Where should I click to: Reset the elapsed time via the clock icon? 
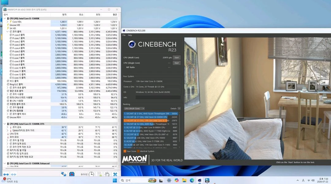point(91,174)
